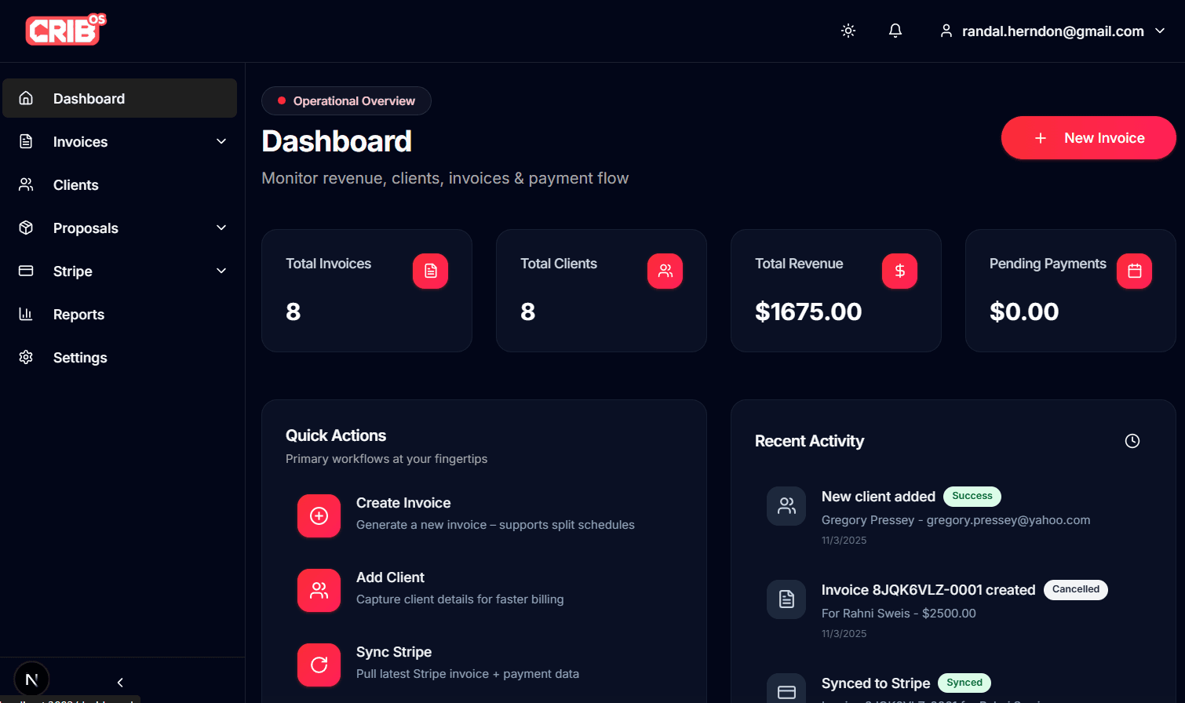Click the Pending Payments calendar icon
The image size is (1185, 703).
[1134, 271]
